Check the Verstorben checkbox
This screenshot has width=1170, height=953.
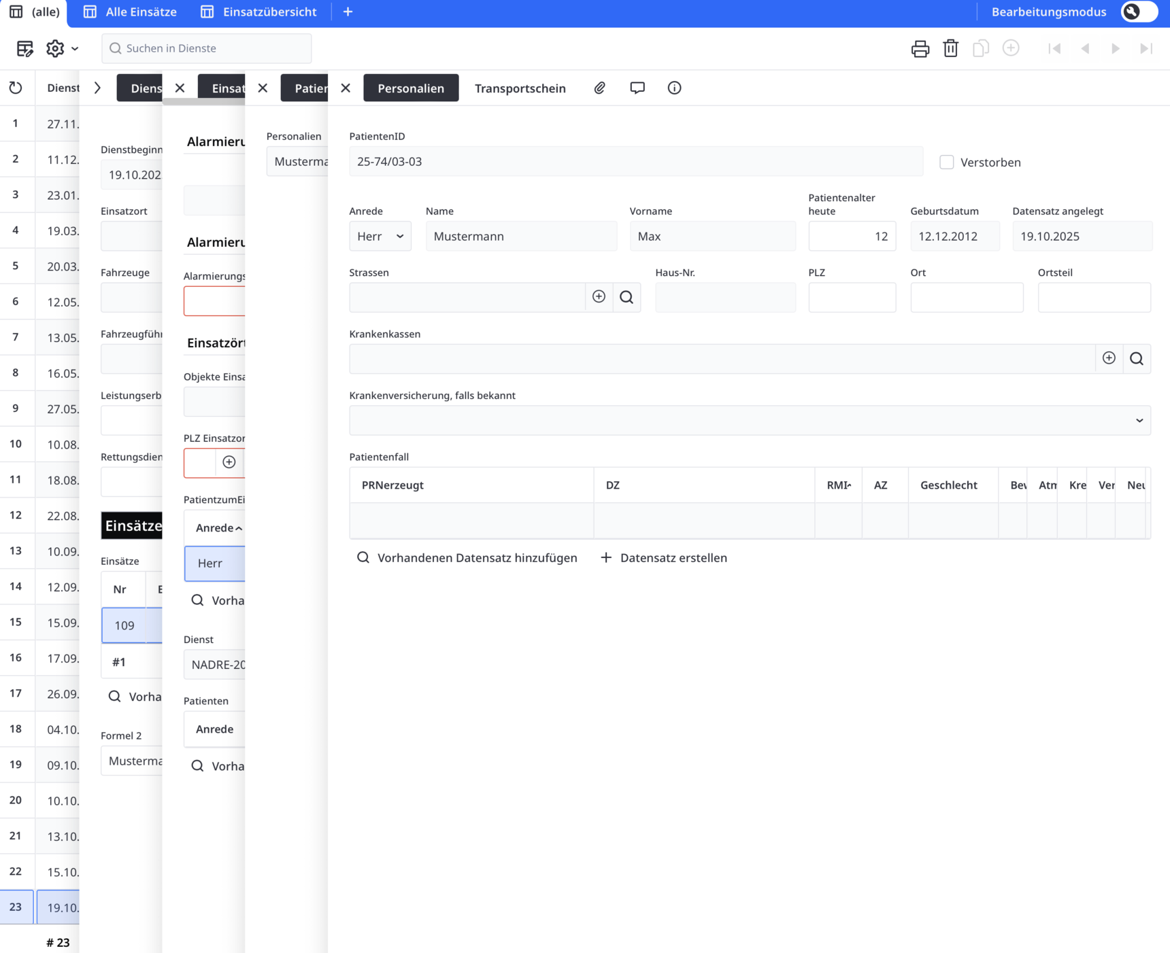click(946, 162)
